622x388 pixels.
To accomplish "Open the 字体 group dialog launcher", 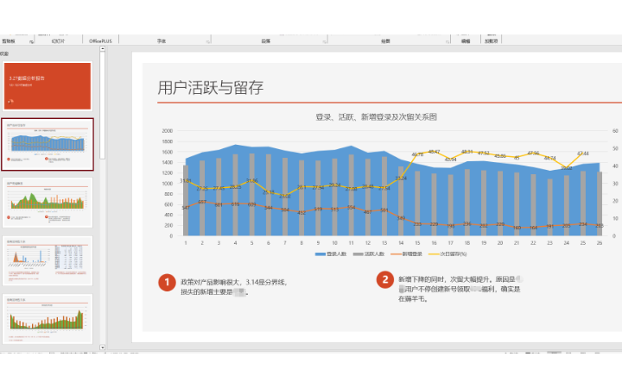I will [x=208, y=41].
